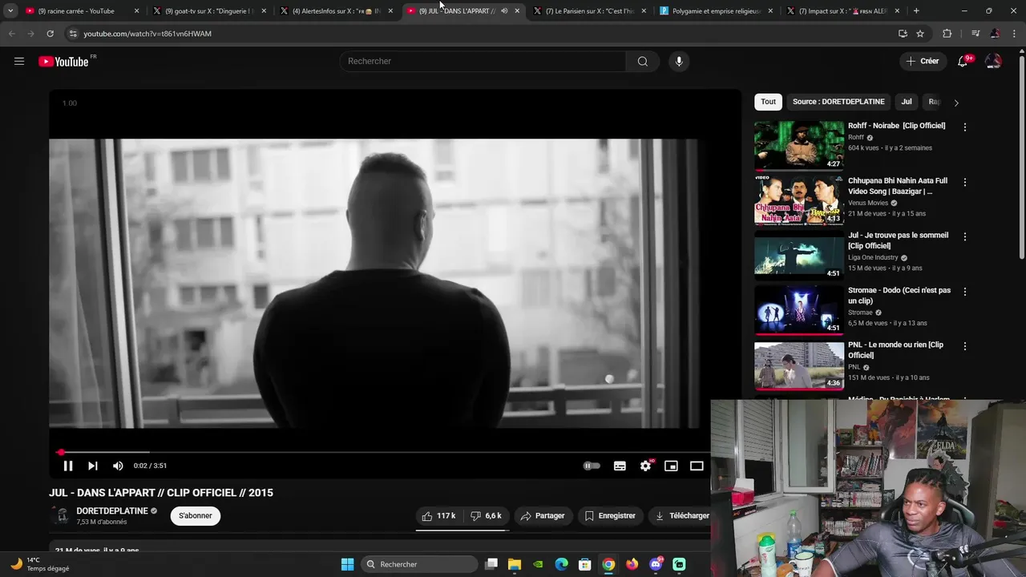Switch to the Impact sur X tab

tap(843, 11)
